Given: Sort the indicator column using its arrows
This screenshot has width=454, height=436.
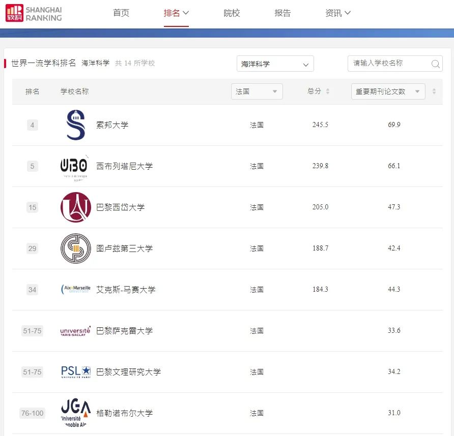Looking at the screenshot, I should click(x=434, y=91).
